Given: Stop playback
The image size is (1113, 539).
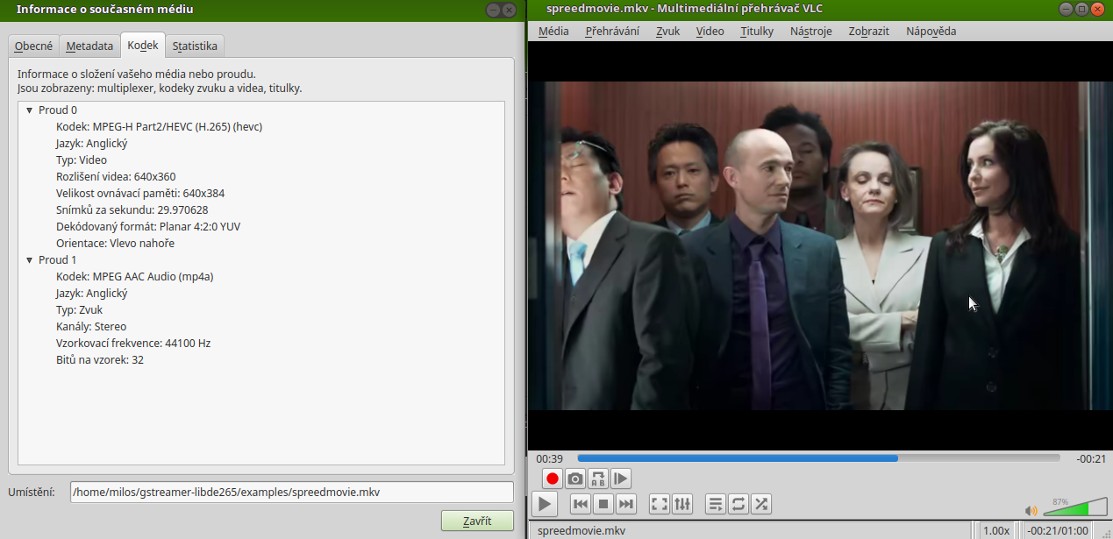Looking at the screenshot, I should (x=603, y=504).
